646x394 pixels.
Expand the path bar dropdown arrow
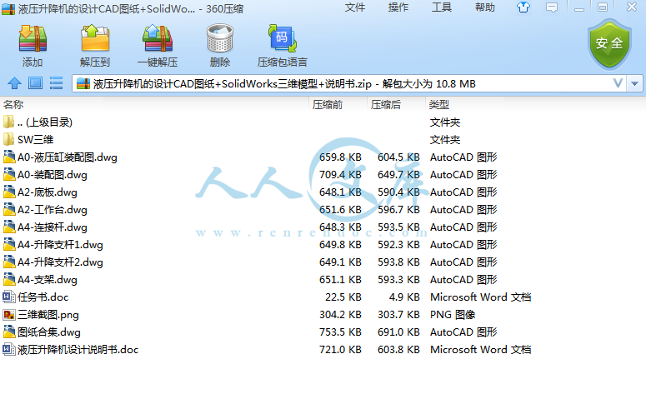point(634,83)
